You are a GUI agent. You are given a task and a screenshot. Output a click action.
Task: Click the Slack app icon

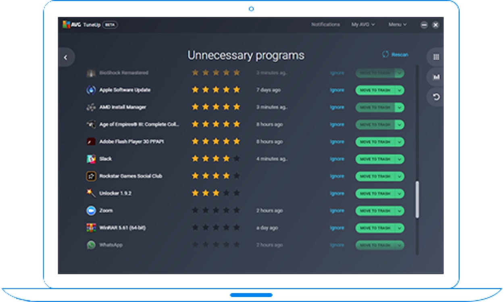coord(91,159)
